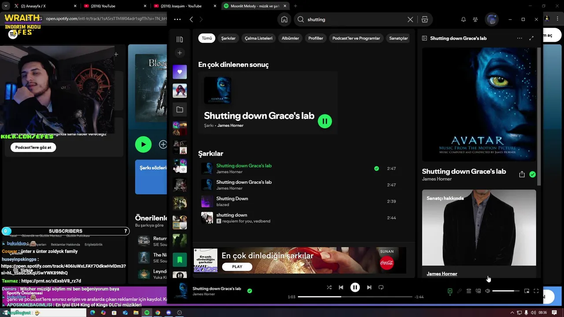This screenshot has width=564, height=317.
Task: Open Connect to a device icon
Action: tap(478, 291)
